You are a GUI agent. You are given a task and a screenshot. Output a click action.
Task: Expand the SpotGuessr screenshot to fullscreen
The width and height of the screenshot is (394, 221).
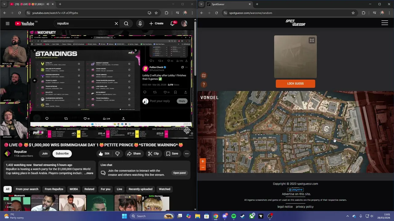click(312, 41)
